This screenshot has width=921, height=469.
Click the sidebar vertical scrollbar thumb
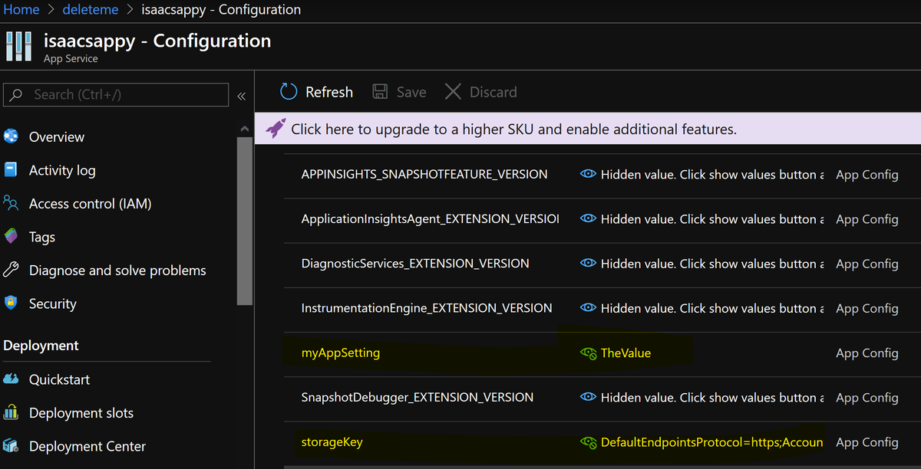pyautogui.click(x=245, y=221)
